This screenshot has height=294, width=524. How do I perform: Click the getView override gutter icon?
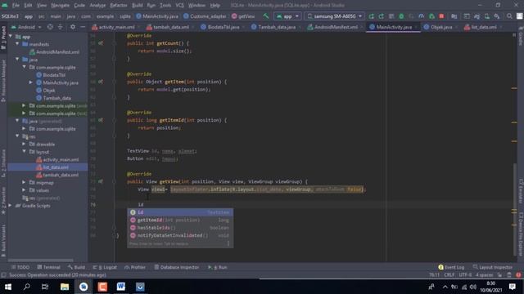point(101,181)
